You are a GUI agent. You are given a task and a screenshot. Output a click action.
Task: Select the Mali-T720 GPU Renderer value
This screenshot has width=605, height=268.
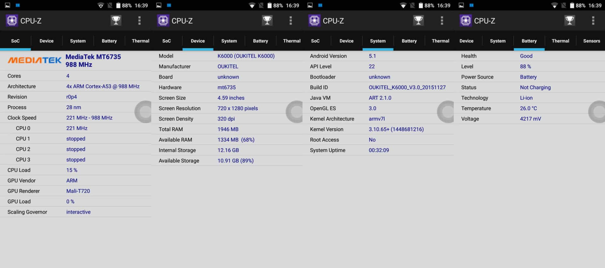point(78,191)
